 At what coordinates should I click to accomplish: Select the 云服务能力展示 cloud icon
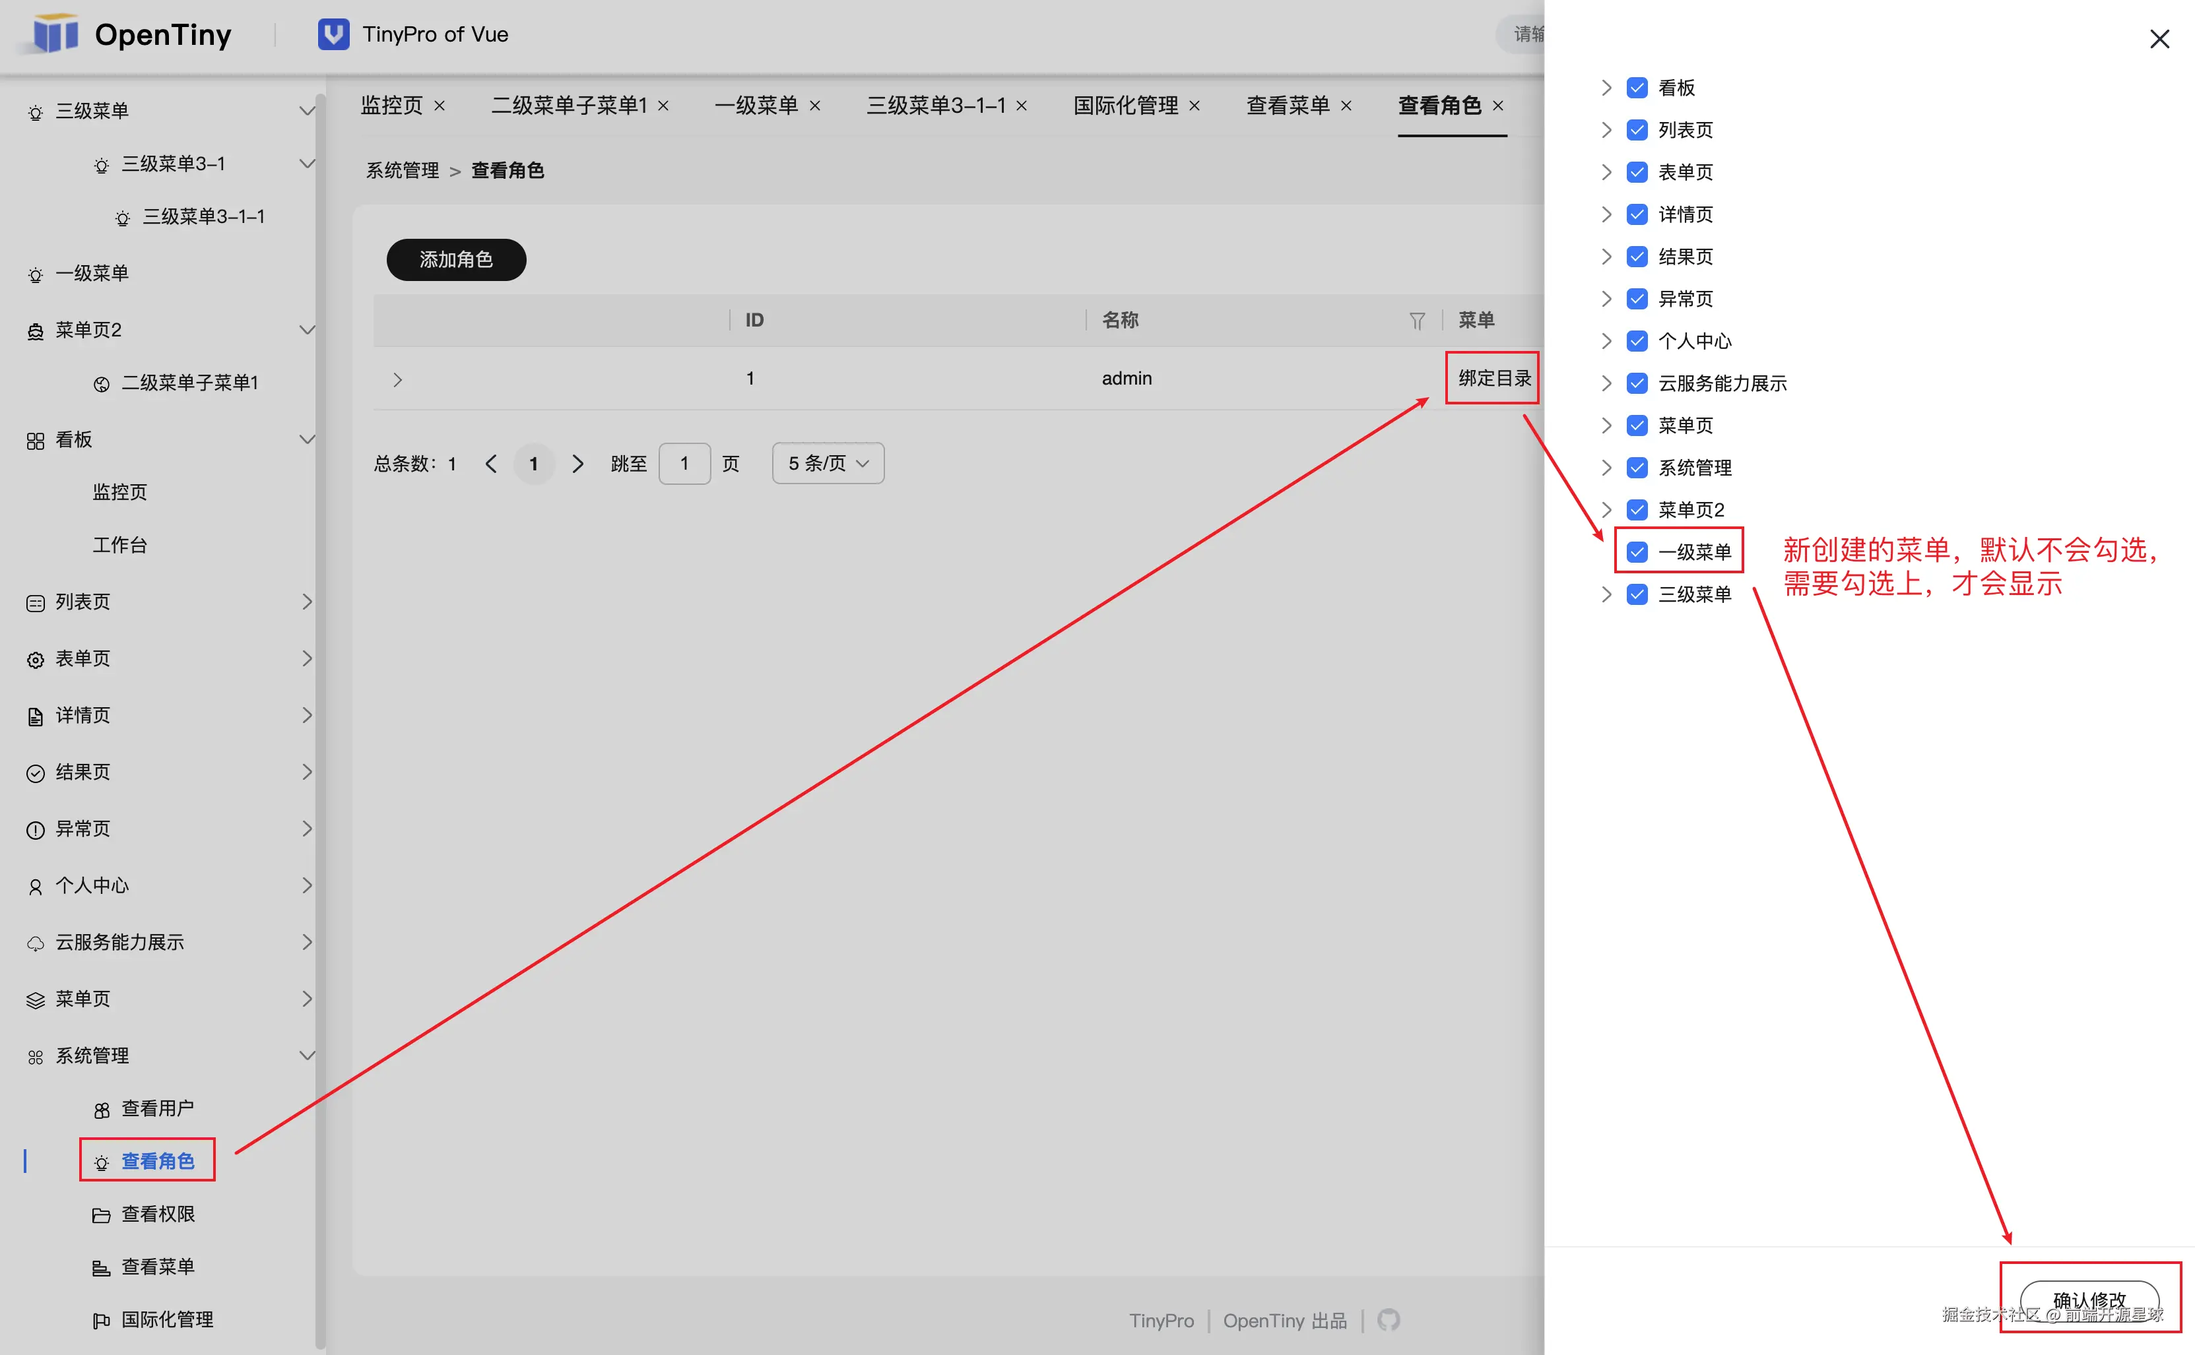pos(35,942)
